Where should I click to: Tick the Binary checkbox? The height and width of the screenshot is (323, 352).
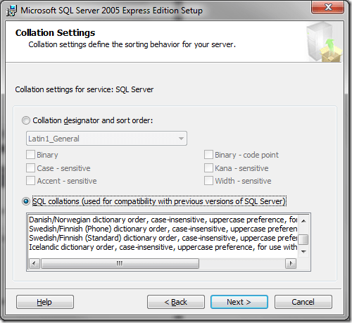[x=30, y=155]
